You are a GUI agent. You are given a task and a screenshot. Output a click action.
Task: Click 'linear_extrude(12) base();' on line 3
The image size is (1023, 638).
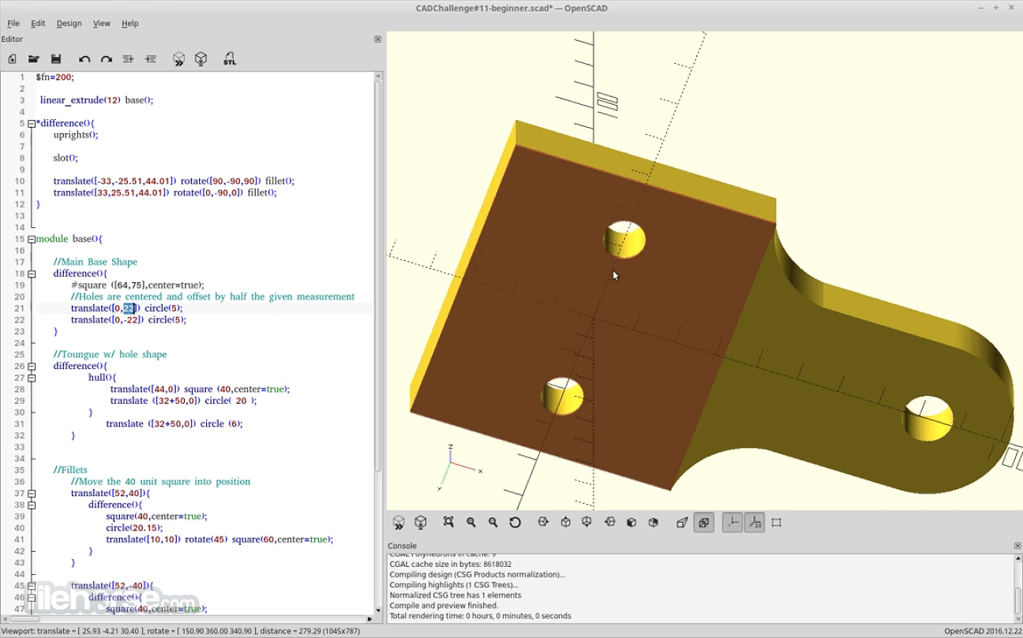[x=96, y=100]
